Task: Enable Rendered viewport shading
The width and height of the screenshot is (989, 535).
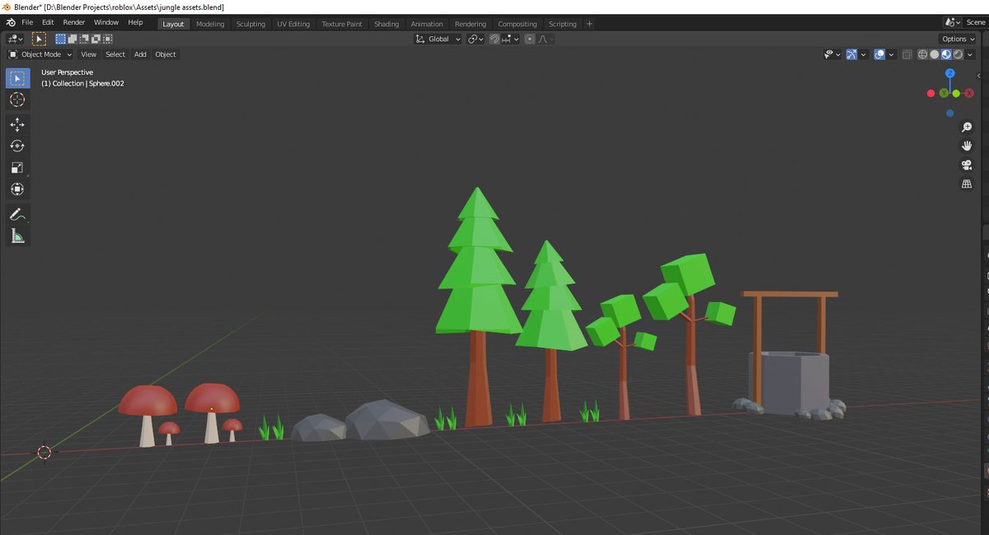Action: [958, 54]
